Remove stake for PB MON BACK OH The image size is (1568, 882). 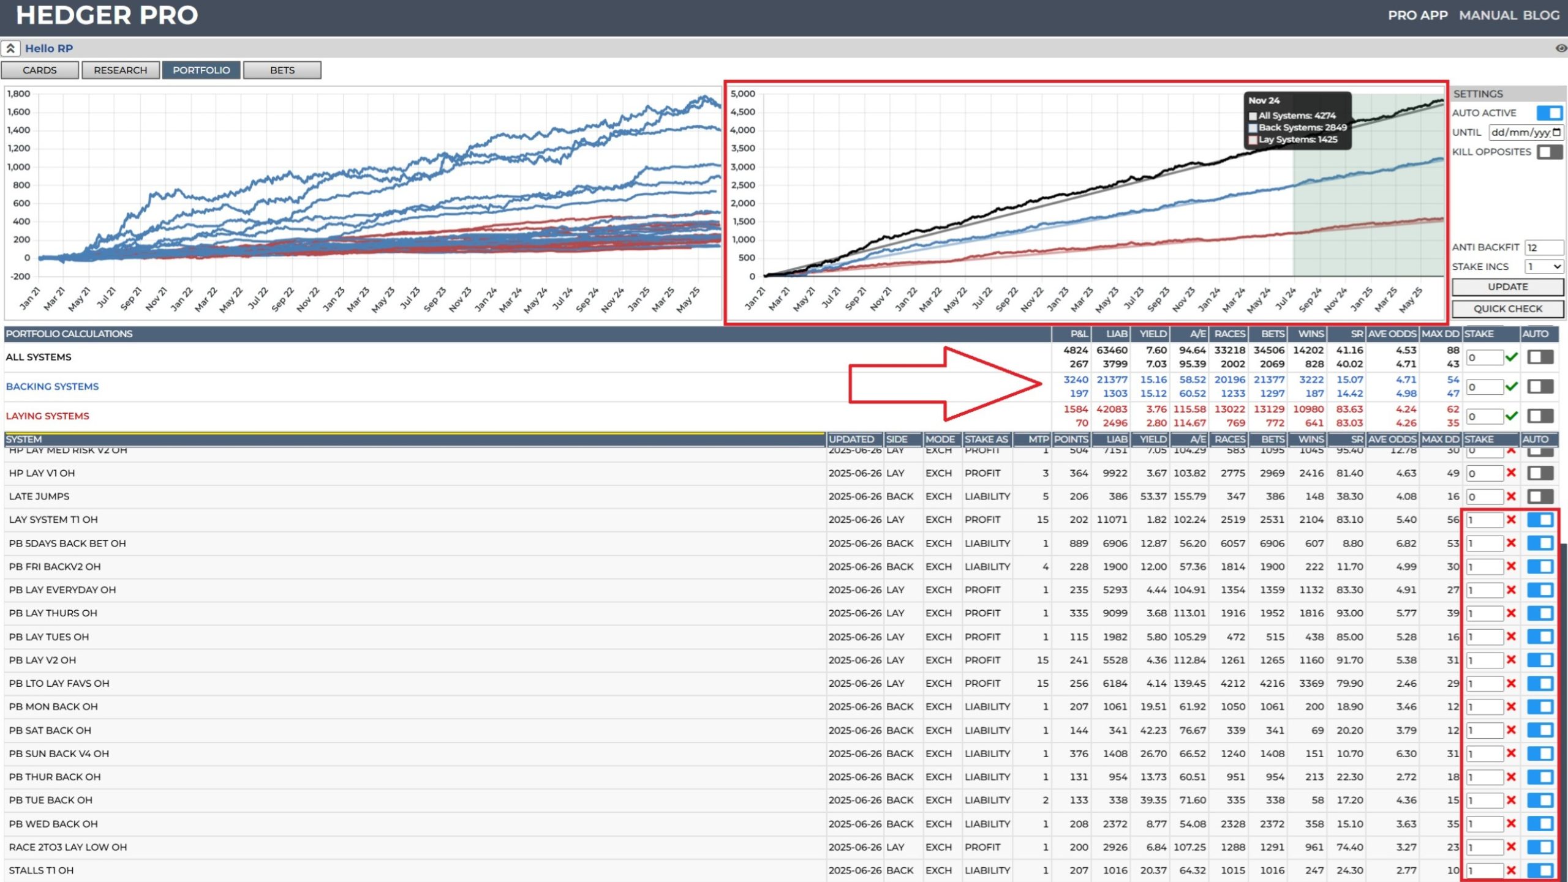point(1511,706)
